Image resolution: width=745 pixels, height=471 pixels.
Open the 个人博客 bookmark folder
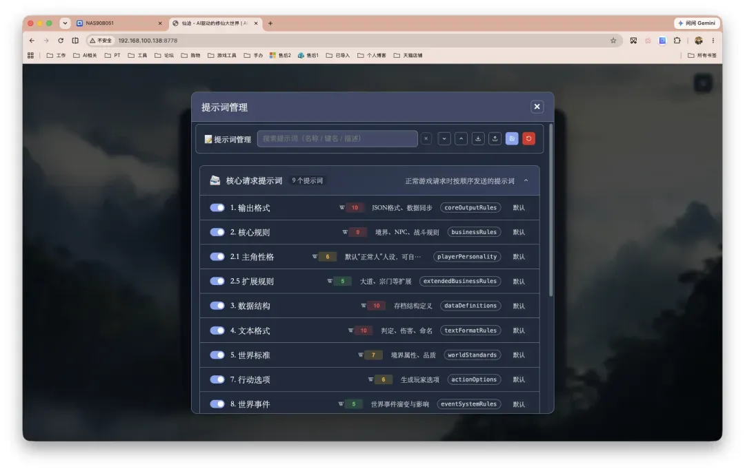tap(372, 56)
